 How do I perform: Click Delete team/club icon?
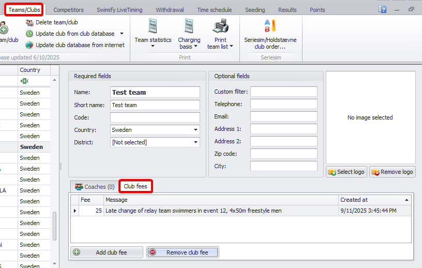click(x=30, y=22)
